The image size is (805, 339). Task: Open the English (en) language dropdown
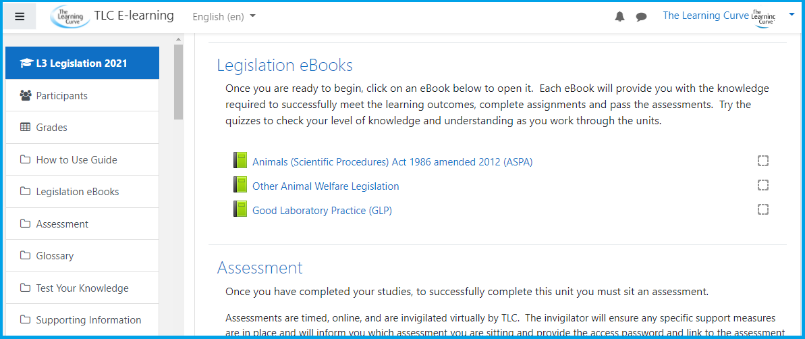[x=224, y=17]
